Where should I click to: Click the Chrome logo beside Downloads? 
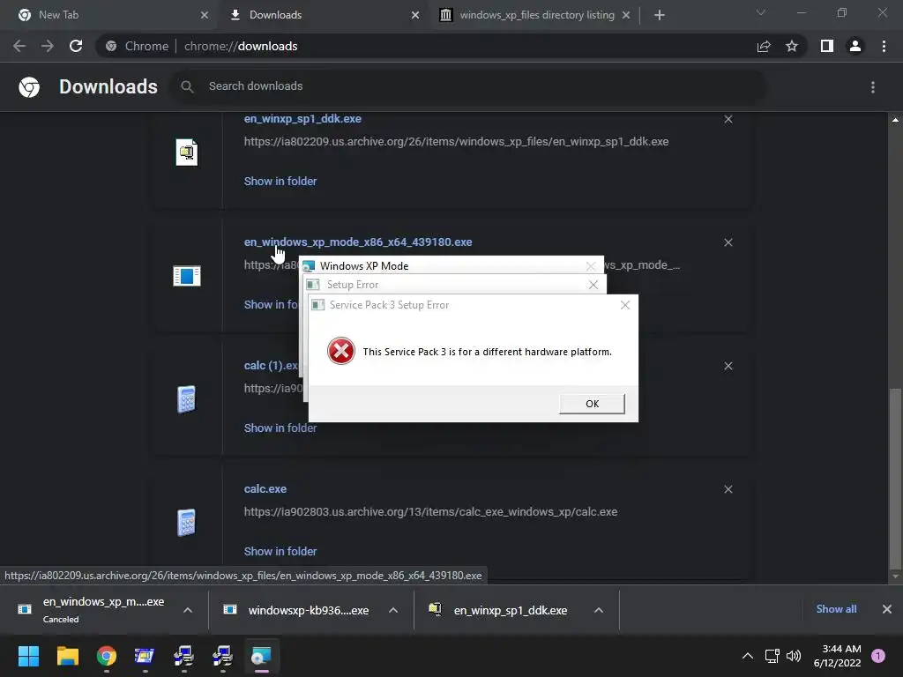[29, 87]
